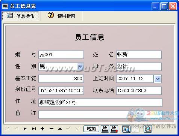Screen dimensions: 179x136
Task: Expand the 性别 dropdown arrow
Action: point(80,67)
